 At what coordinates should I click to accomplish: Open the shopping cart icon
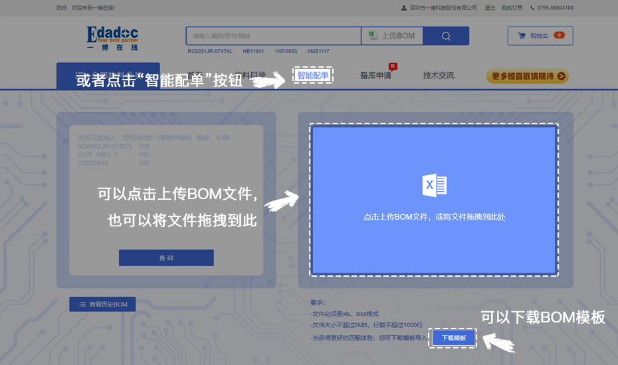pyautogui.click(x=522, y=36)
